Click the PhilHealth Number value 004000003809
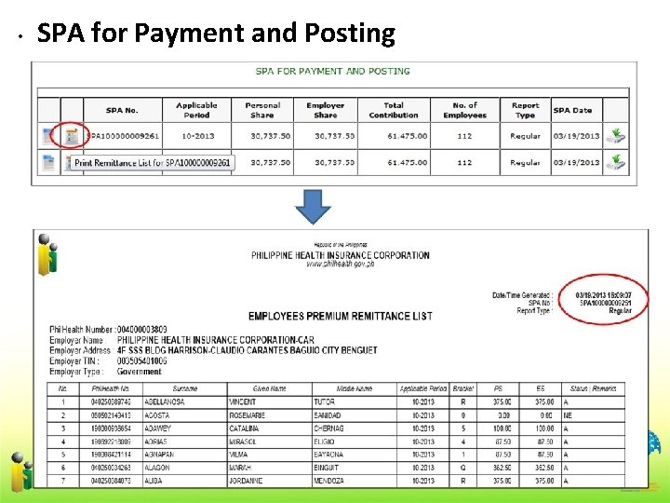This screenshot has height=503, width=670. tap(141, 330)
